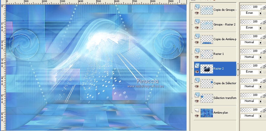Toggle link chain icon for Copie de Sélection layer
This screenshot has width=266, height=131.
pos(264,81)
